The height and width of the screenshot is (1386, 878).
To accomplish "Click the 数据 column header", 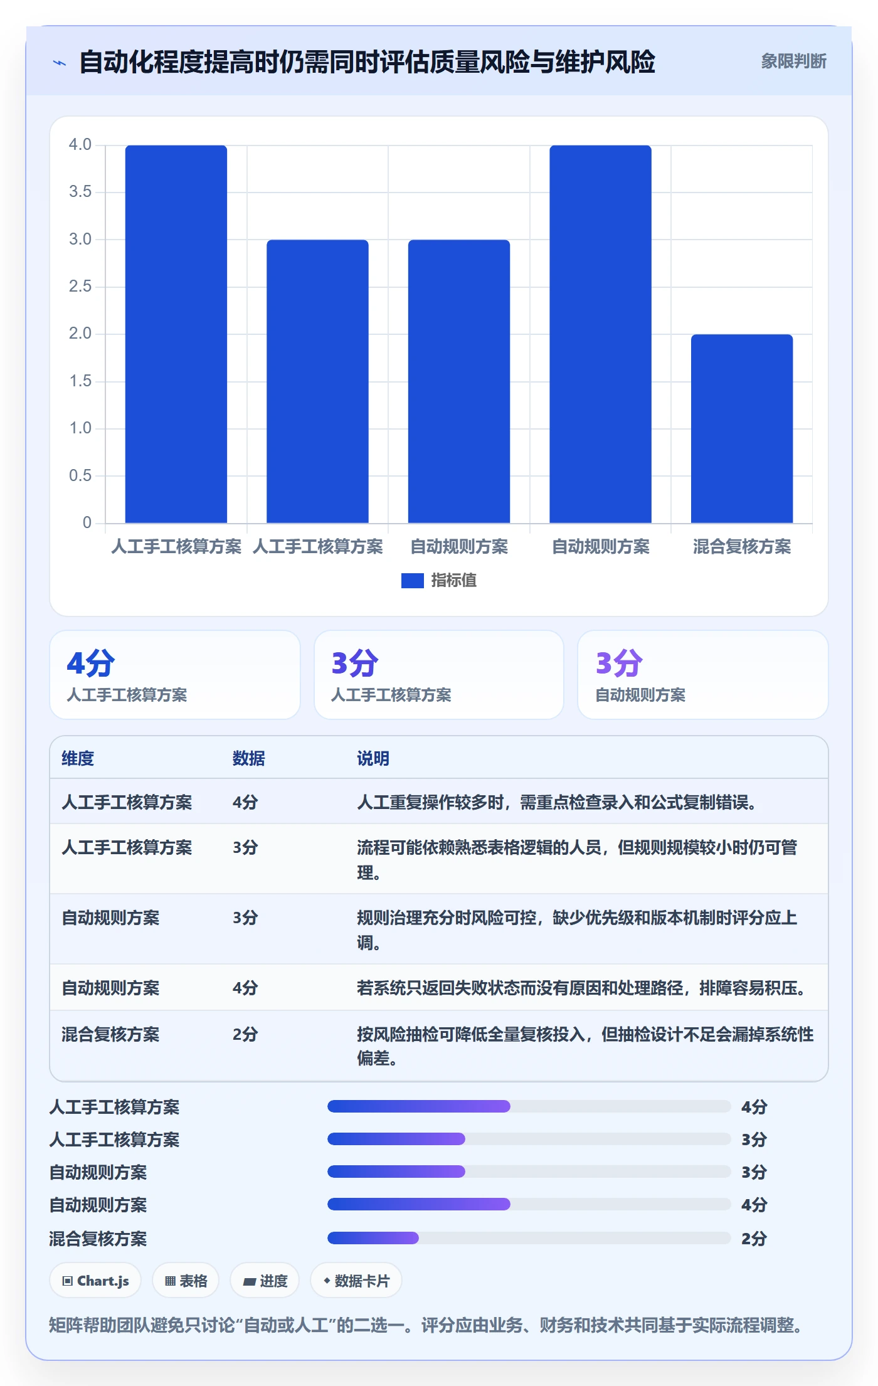I will 248,758.
